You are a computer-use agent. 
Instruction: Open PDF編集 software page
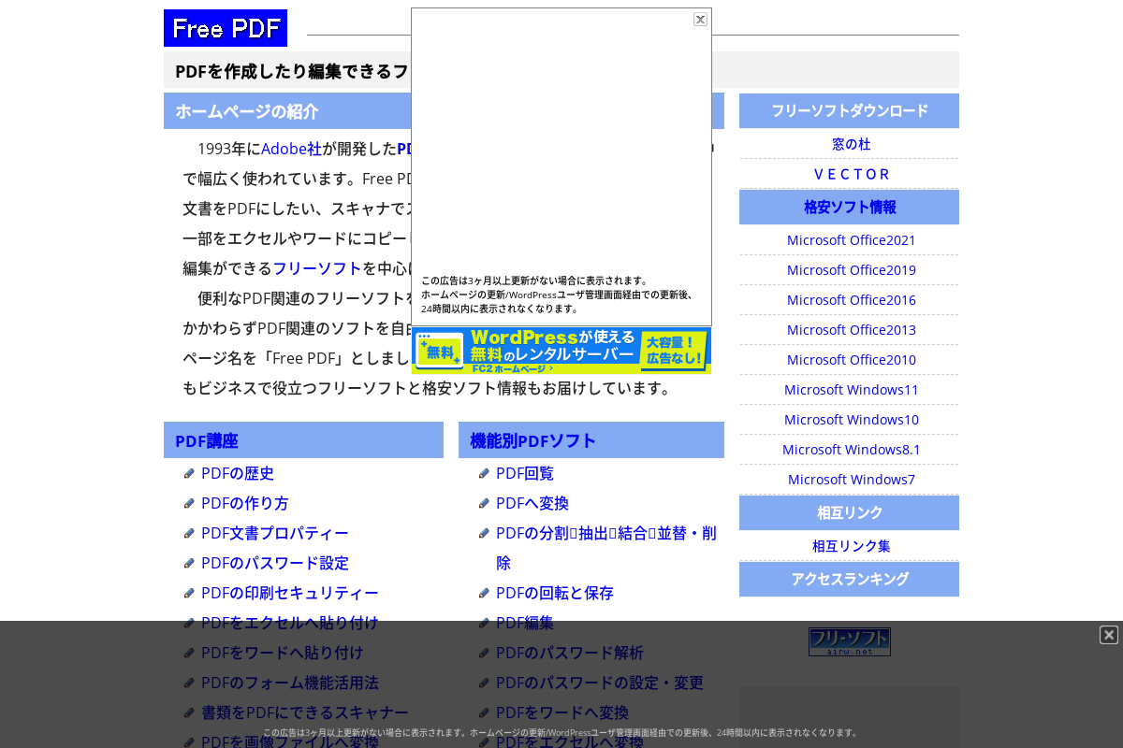pos(525,623)
